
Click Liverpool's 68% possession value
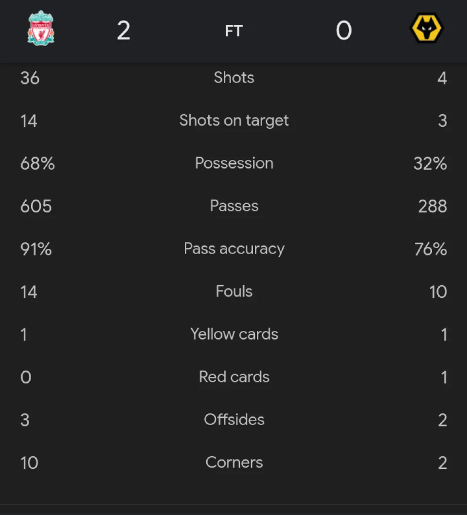(x=37, y=163)
